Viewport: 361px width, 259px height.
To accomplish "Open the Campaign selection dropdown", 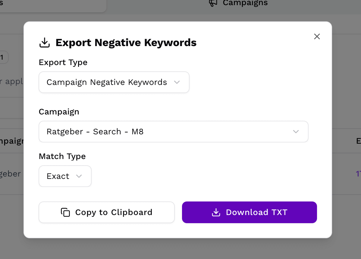I will tap(173, 132).
